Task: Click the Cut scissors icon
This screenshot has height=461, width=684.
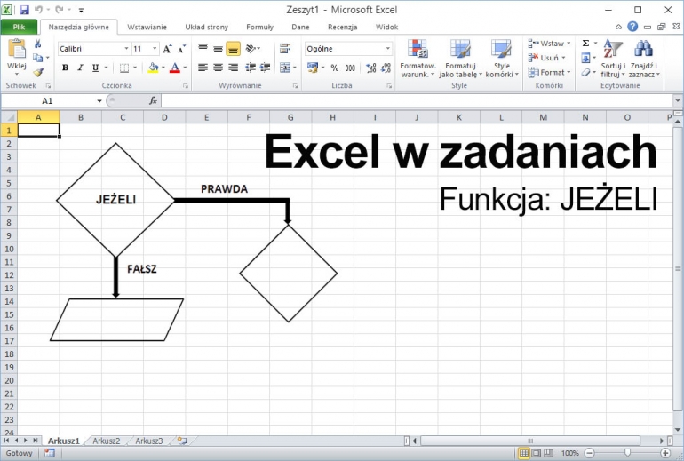Action: [x=37, y=44]
